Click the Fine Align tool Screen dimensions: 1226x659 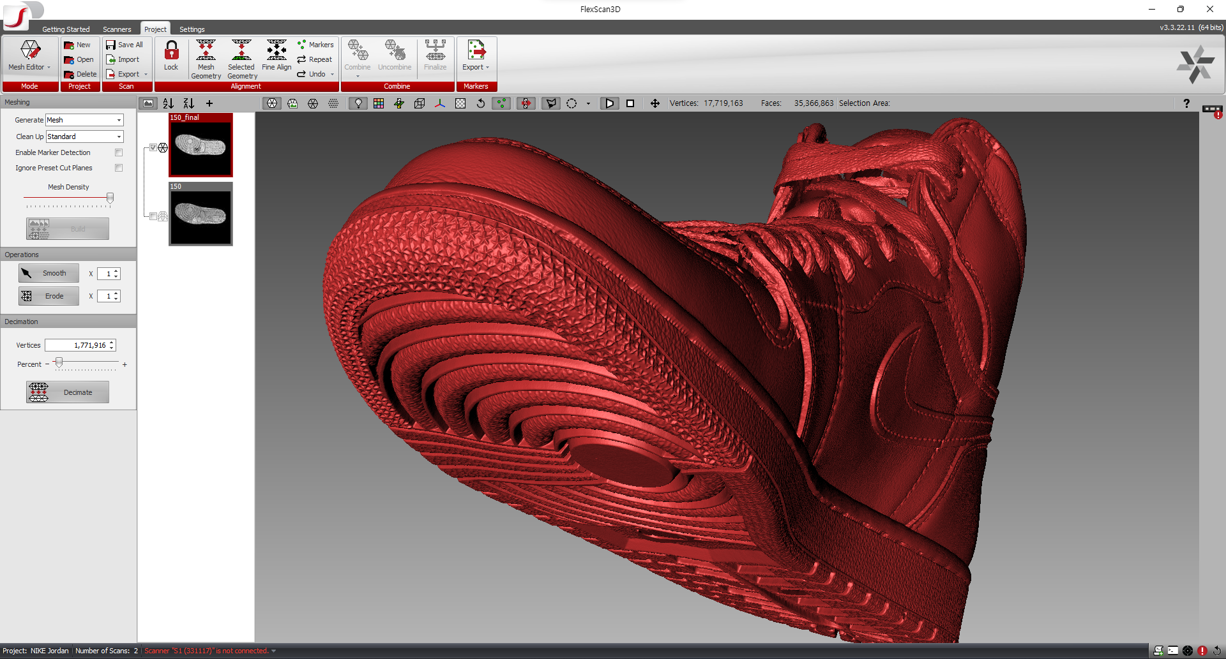click(x=276, y=56)
